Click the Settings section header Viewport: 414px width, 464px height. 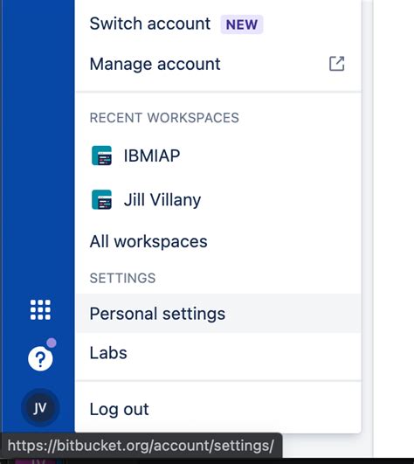pyautogui.click(x=122, y=278)
